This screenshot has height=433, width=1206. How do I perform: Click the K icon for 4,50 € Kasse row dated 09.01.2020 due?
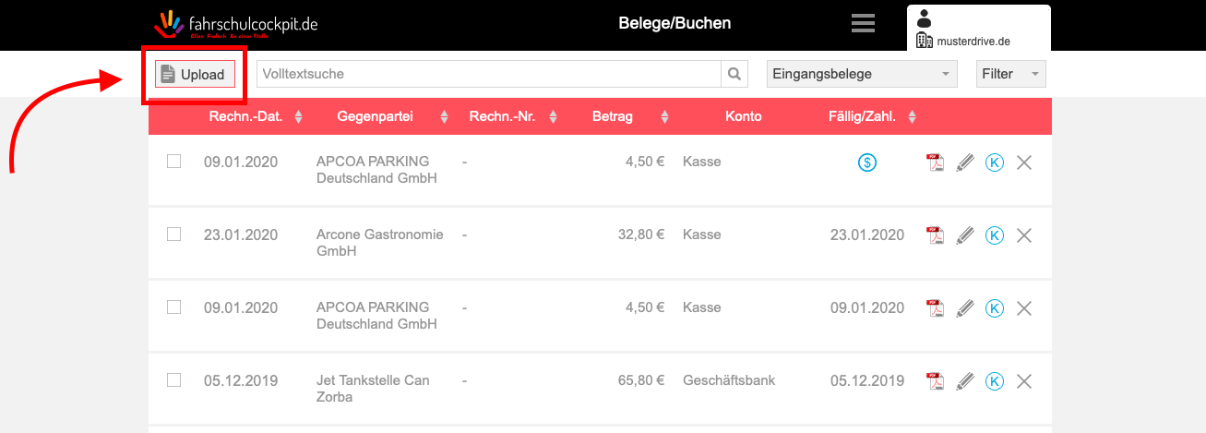(995, 308)
